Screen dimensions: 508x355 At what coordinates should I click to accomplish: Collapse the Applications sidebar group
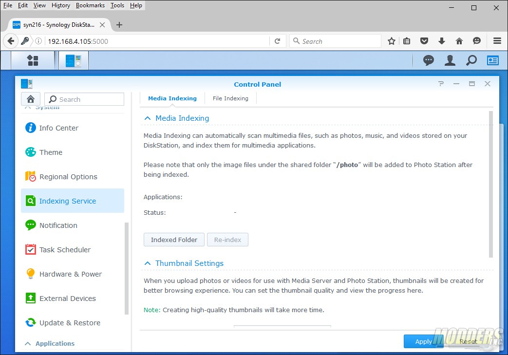pyautogui.click(x=28, y=343)
